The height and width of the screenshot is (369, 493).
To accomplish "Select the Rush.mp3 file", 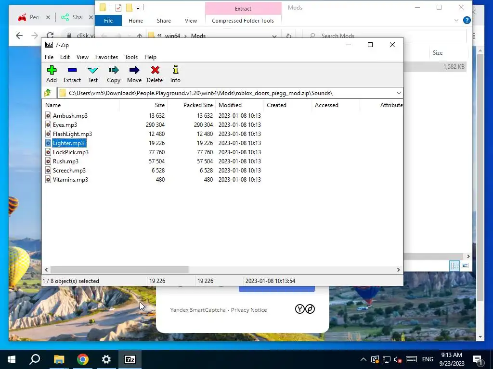I will coord(65,161).
